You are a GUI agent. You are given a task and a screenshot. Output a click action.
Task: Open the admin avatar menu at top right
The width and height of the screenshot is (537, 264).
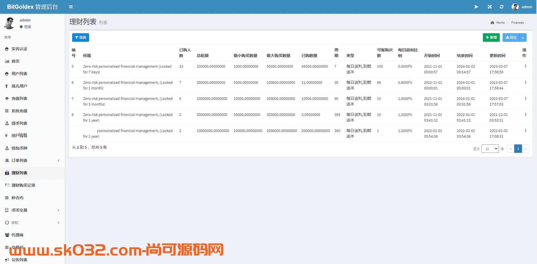coord(522,7)
